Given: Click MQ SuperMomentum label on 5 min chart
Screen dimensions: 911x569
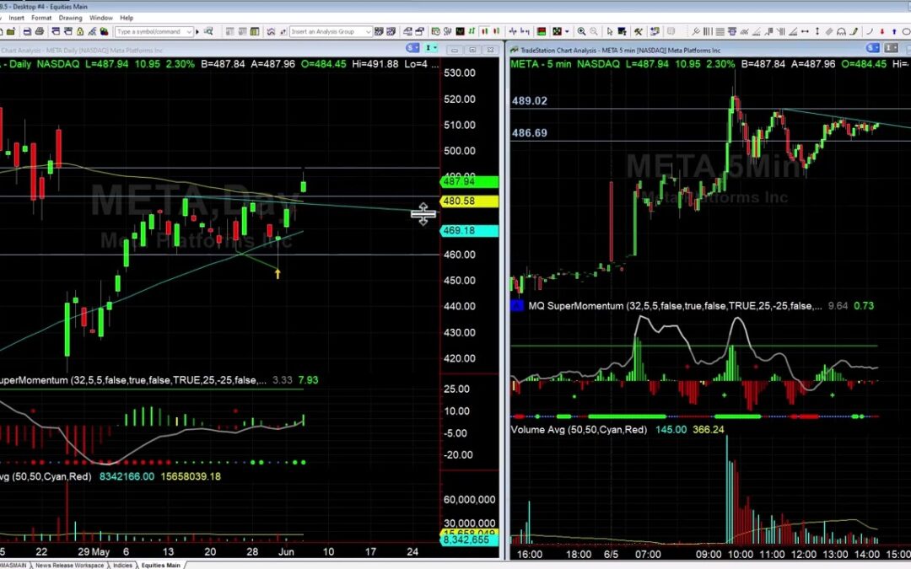Looking at the screenshot, I should point(675,305).
